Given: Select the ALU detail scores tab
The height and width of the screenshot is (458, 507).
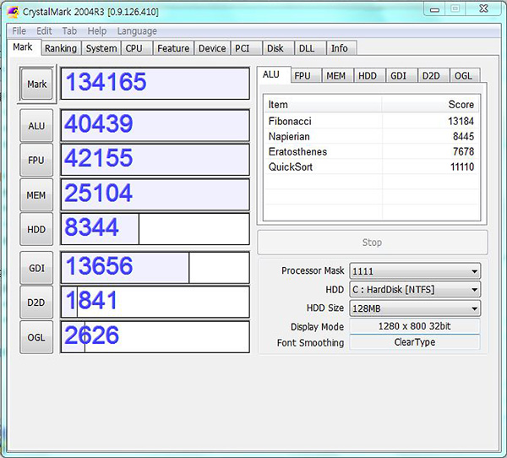Looking at the screenshot, I should click(x=274, y=74).
